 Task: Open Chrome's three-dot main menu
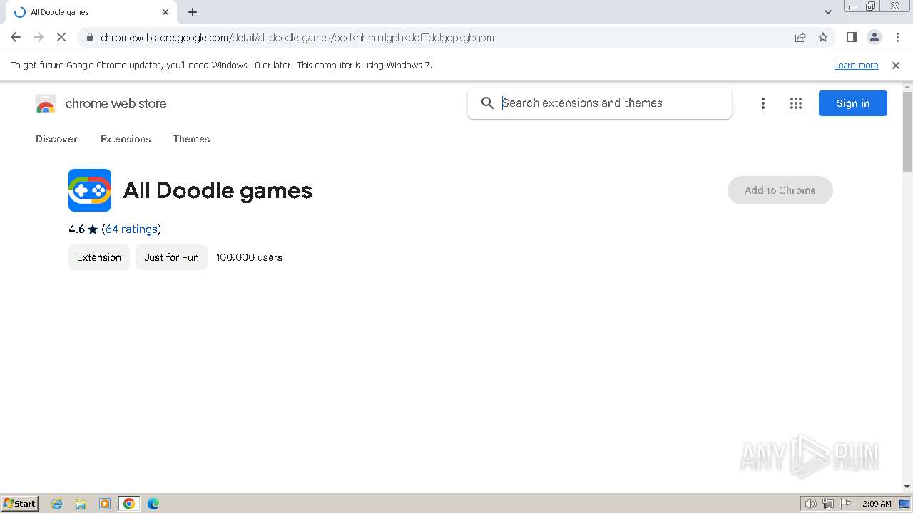tap(898, 37)
